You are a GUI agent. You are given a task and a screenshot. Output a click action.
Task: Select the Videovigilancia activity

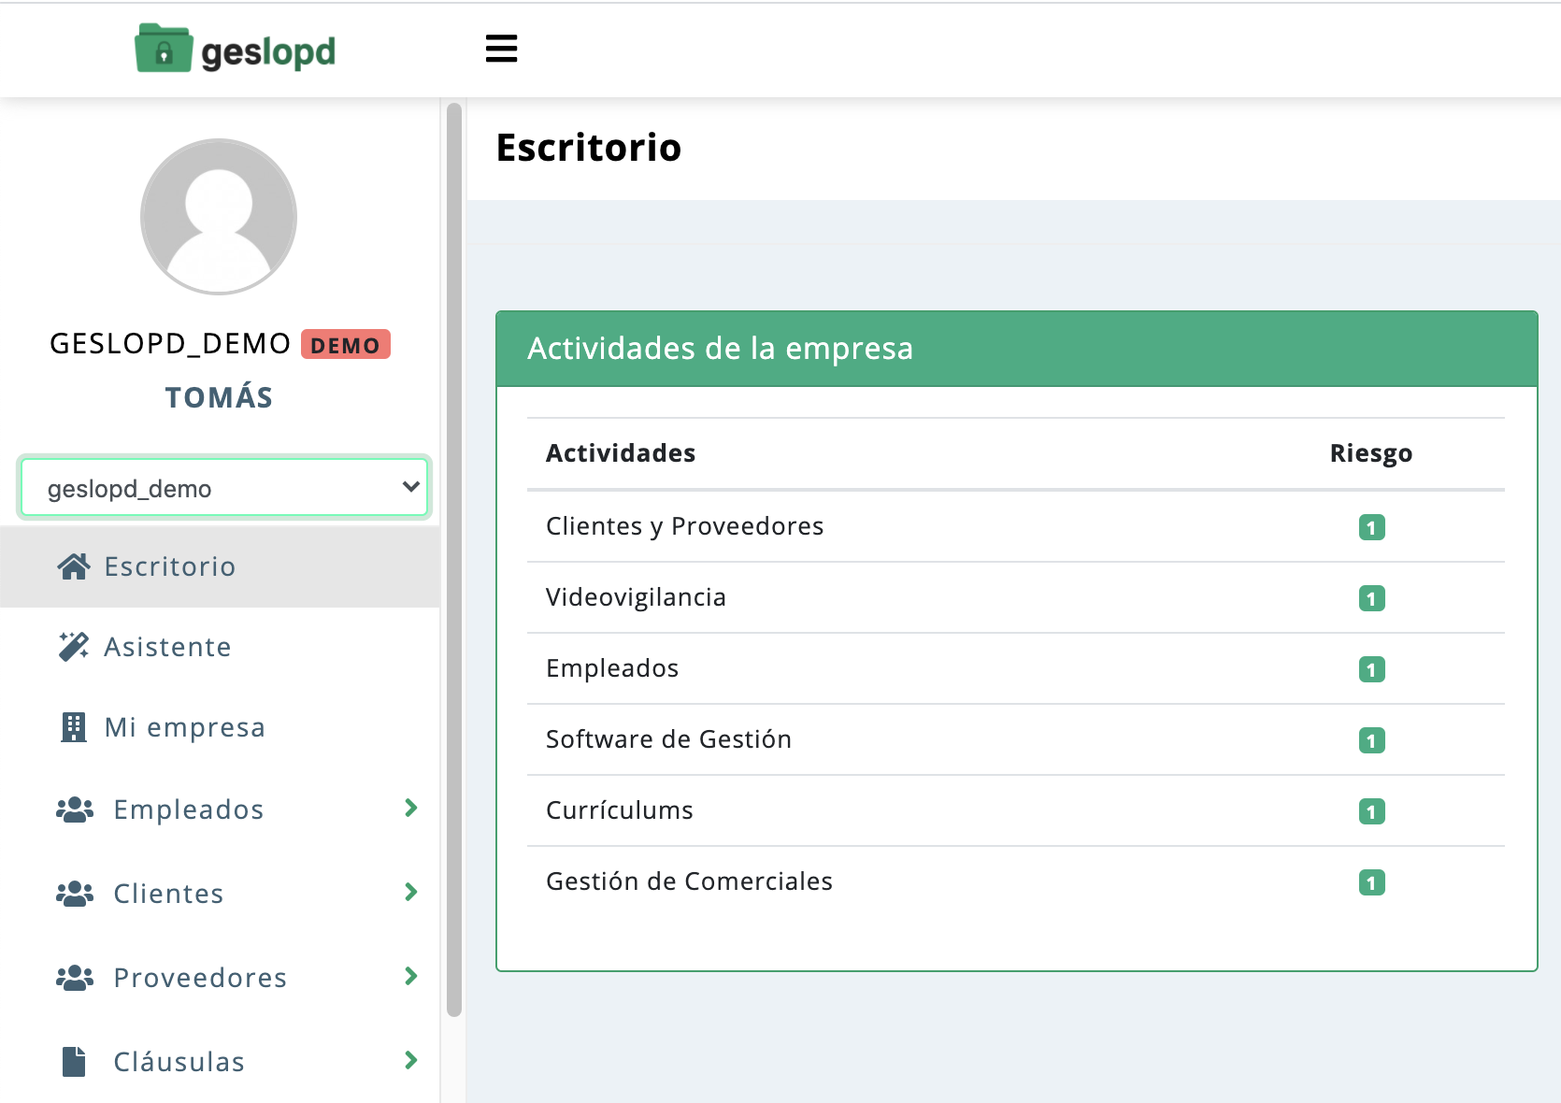tap(636, 597)
